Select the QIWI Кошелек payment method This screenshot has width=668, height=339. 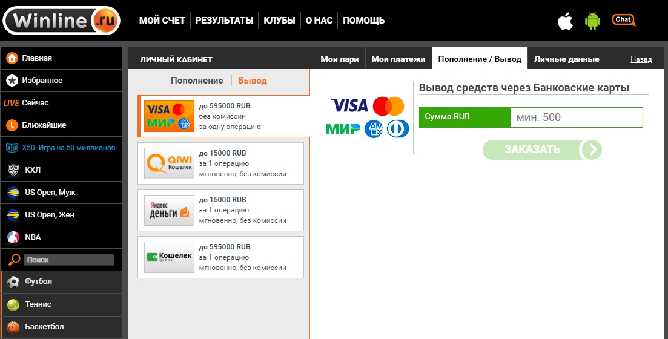pyautogui.click(x=220, y=163)
